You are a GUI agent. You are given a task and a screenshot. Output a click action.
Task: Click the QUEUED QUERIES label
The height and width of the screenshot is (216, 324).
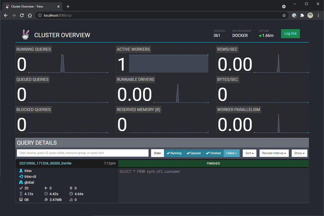click(32, 79)
